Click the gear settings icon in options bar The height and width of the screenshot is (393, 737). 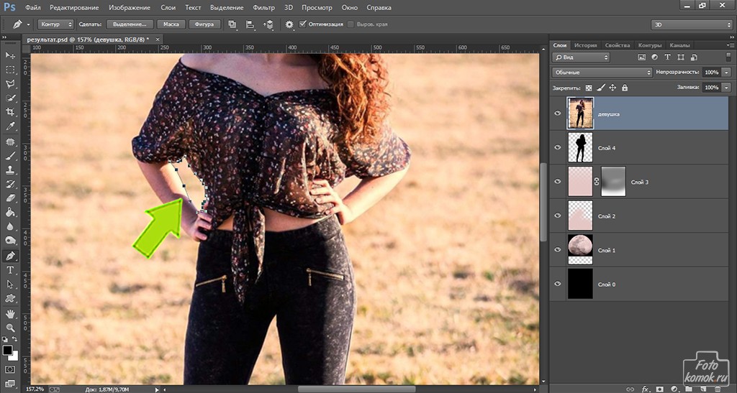click(289, 24)
